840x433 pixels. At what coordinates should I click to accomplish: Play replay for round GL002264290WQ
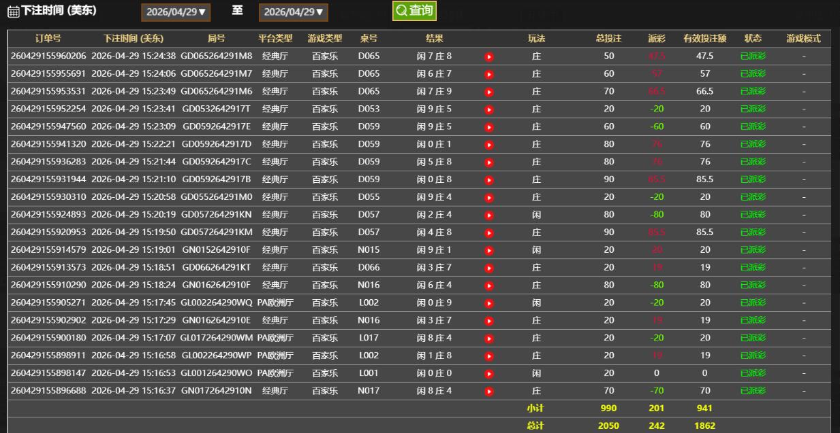pos(488,303)
